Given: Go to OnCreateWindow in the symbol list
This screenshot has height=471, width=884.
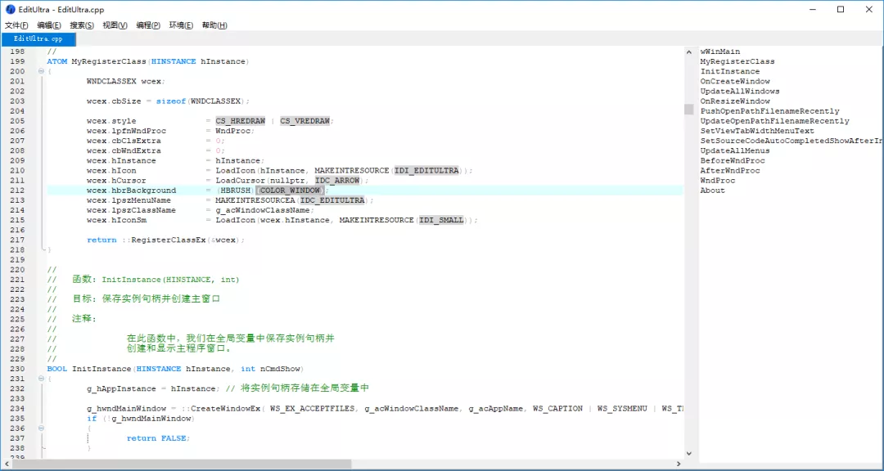Looking at the screenshot, I should pyautogui.click(x=734, y=81).
